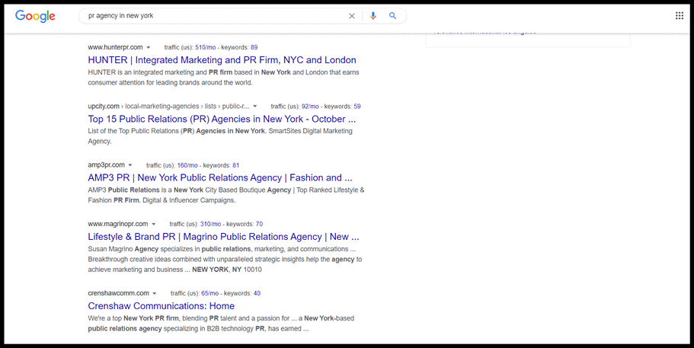This screenshot has height=348, width=694.
Task: Open the HUNTER Integrated Marketing result
Action: coord(222,60)
